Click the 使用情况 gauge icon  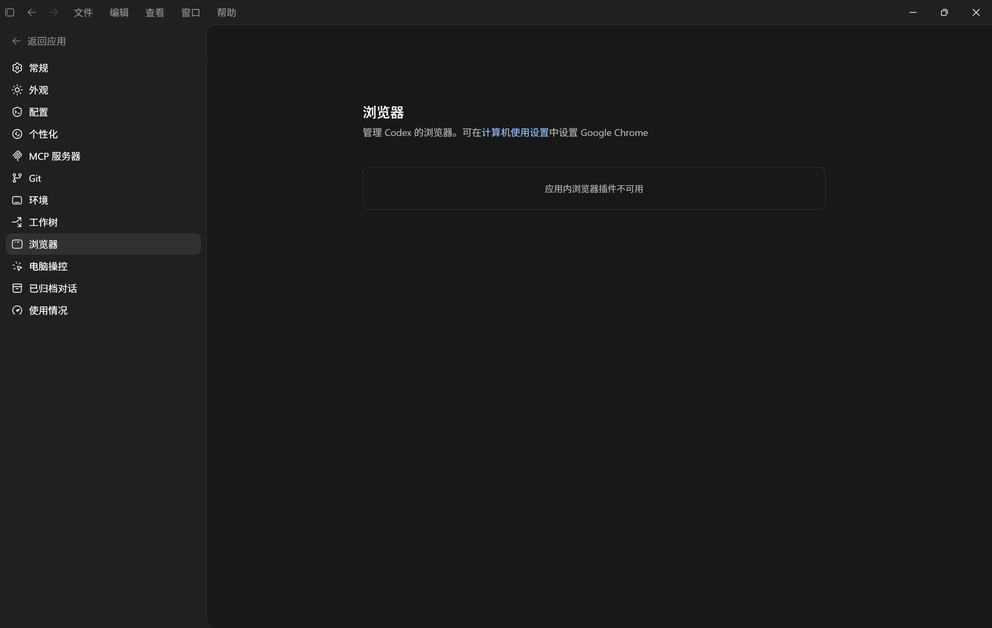pyautogui.click(x=17, y=310)
